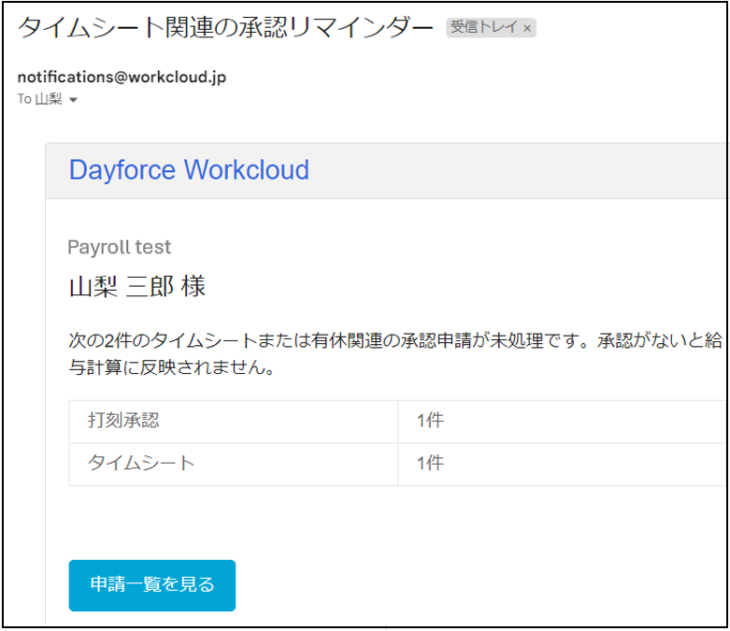Click the Payroll test text
Screen dimensions: 730x631
click(120, 248)
